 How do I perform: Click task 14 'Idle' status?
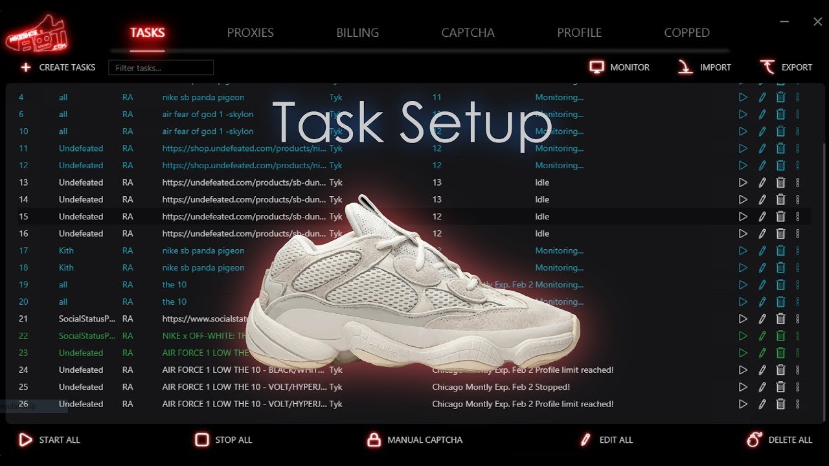542,199
